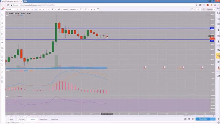
Task: Open Go to date option
Action: [x=46, y=116]
